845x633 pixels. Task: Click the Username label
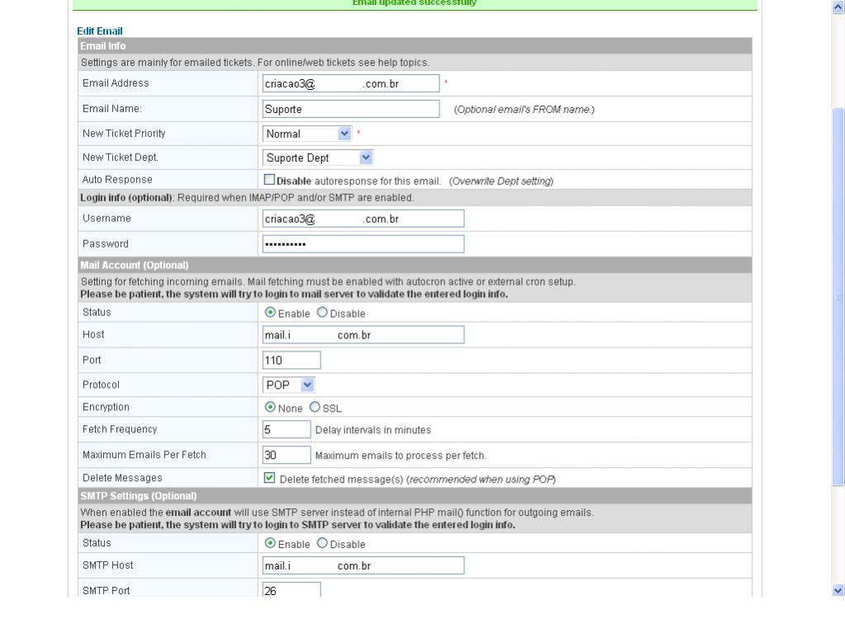107,218
